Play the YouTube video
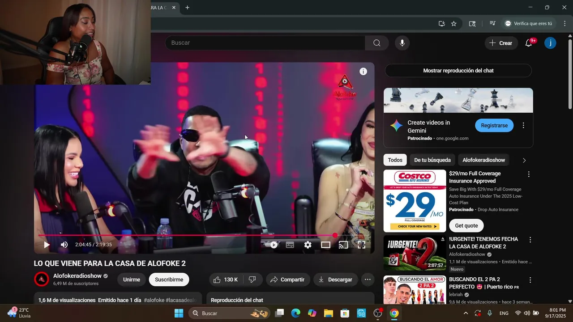Image resolution: width=573 pixels, height=322 pixels. (47, 245)
